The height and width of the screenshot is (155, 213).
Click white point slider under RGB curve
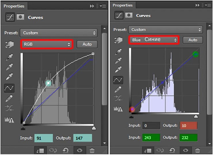coord(94,128)
